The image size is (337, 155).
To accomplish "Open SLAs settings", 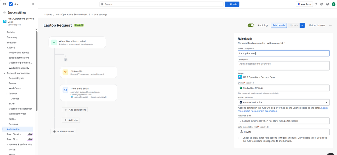I will pyautogui.click(x=11, y=104).
